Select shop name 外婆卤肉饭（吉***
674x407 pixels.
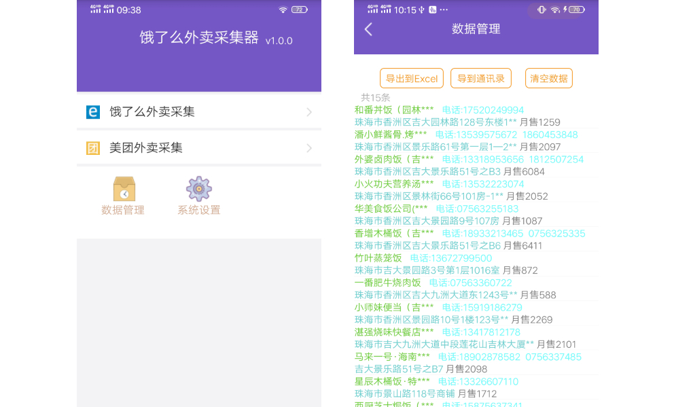click(x=394, y=160)
